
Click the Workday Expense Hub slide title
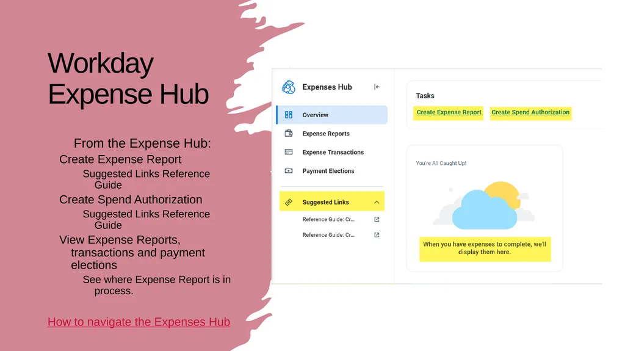pyautogui.click(x=128, y=79)
